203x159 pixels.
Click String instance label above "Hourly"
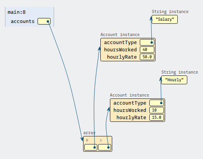coord(180,72)
